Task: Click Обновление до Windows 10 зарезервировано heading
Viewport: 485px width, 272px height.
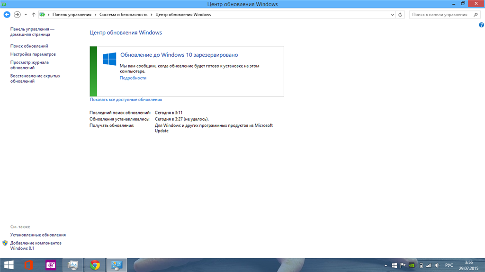Action: tap(179, 55)
